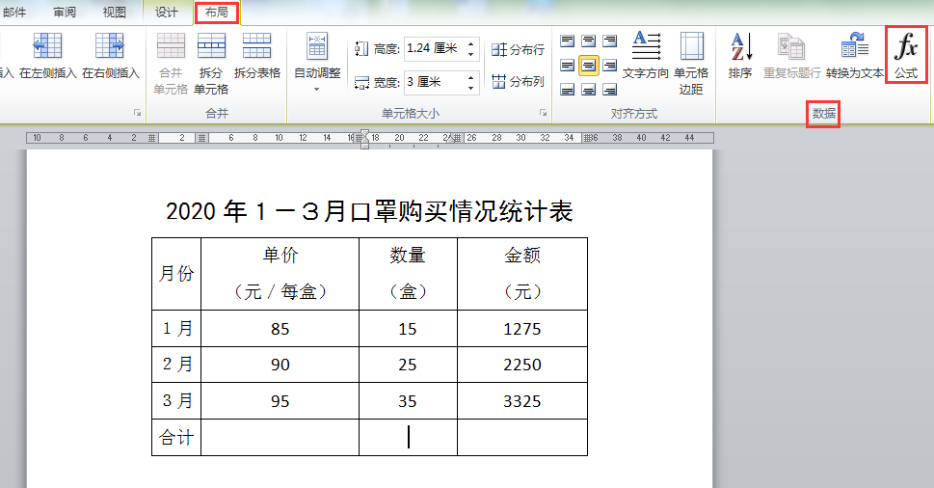Click cell with value 3325
The height and width of the screenshot is (488, 934).
(x=522, y=401)
